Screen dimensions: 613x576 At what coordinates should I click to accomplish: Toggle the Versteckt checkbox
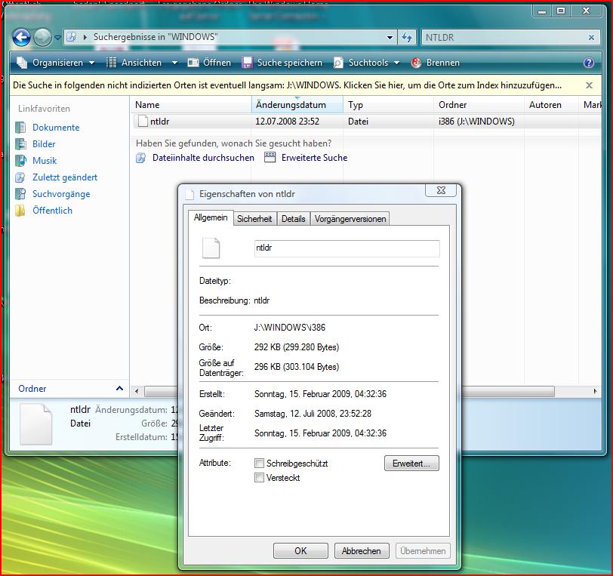point(259,477)
